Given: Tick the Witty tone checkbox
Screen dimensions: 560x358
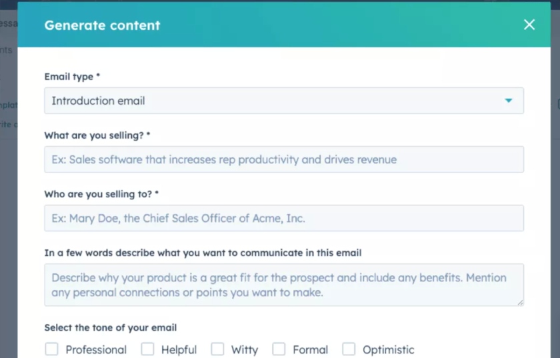Looking at the screenshot, I should point(217,349).
